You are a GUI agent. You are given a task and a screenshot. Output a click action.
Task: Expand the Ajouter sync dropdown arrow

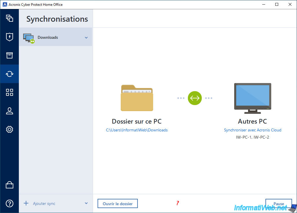pyautogui.click(x=86, y=203)
